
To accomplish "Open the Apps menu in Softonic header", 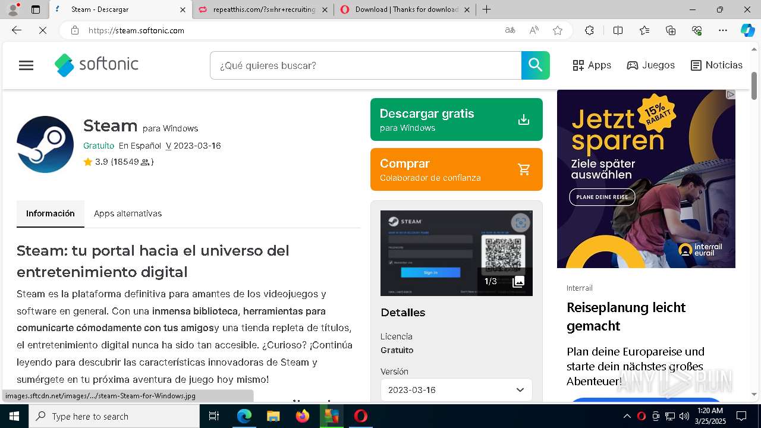I will [x=592, y=65].
